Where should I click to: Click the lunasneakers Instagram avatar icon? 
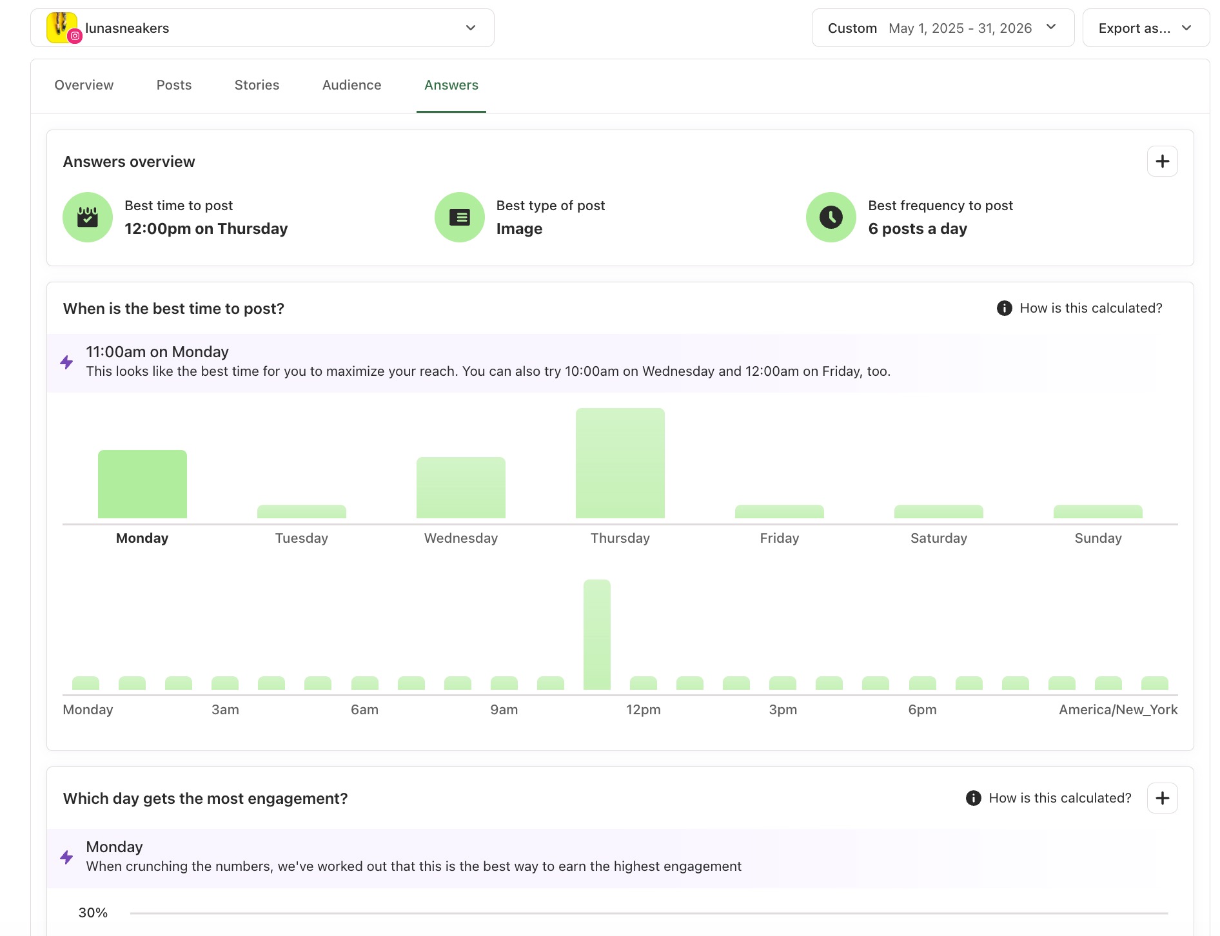63,28
